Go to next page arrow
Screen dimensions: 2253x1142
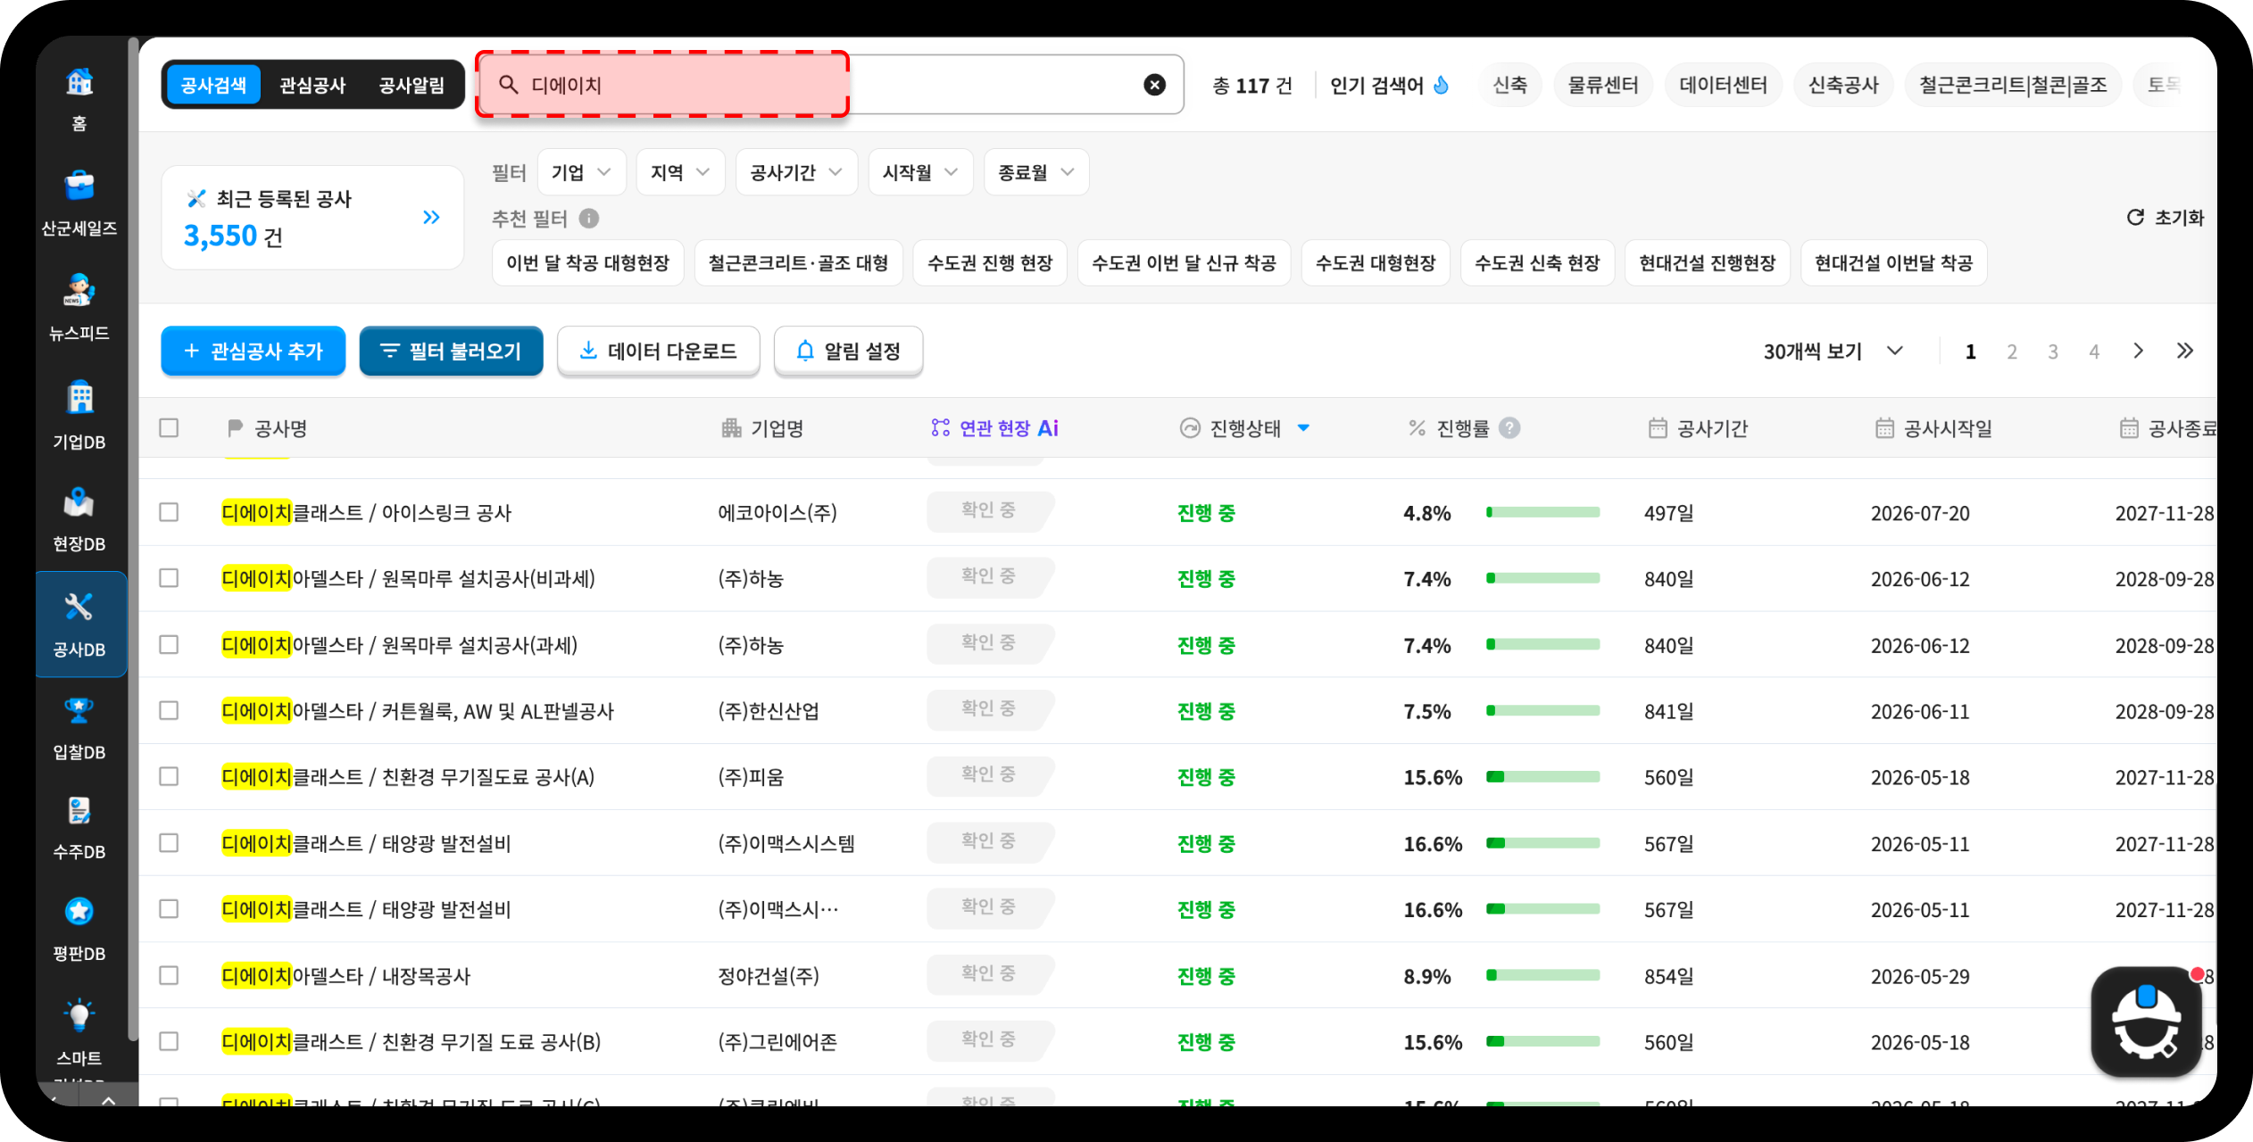2138,351
